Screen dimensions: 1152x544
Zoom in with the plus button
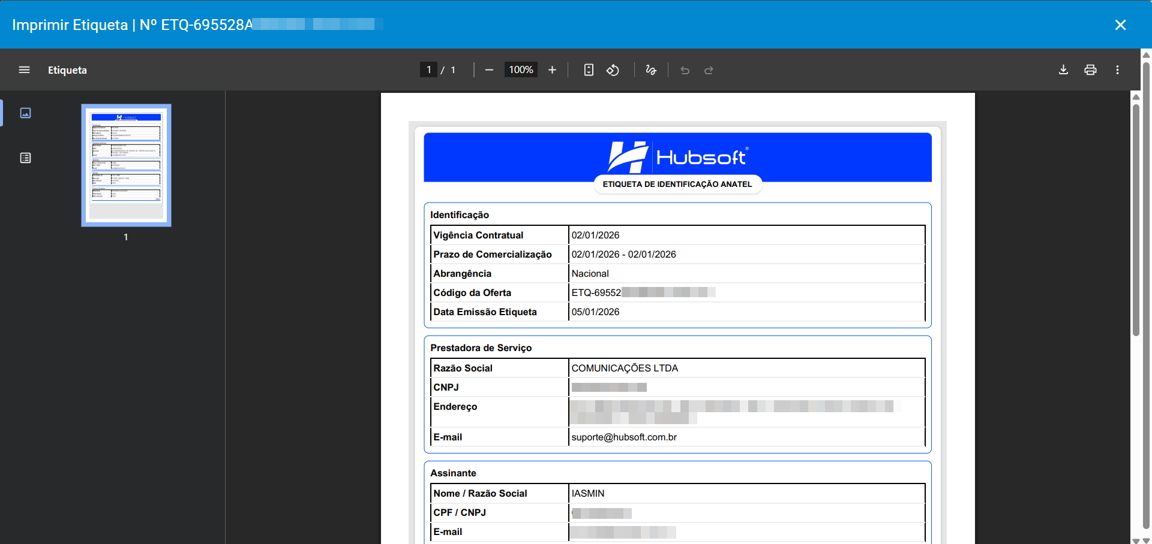click(552, 69)
